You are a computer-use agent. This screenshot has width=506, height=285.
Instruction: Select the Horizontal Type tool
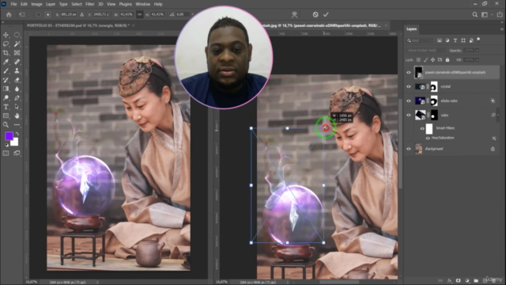point(6,107)
